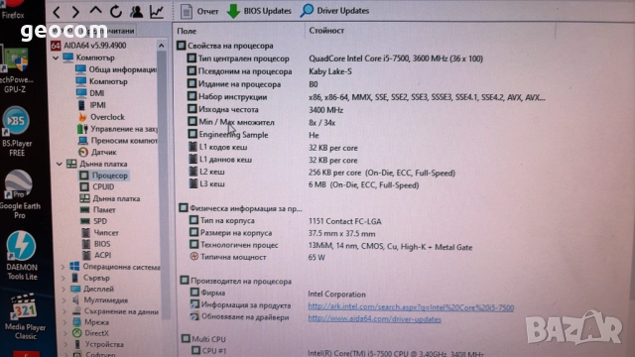
Task: Select Технологичен процес row
Action: coord(330,246)
